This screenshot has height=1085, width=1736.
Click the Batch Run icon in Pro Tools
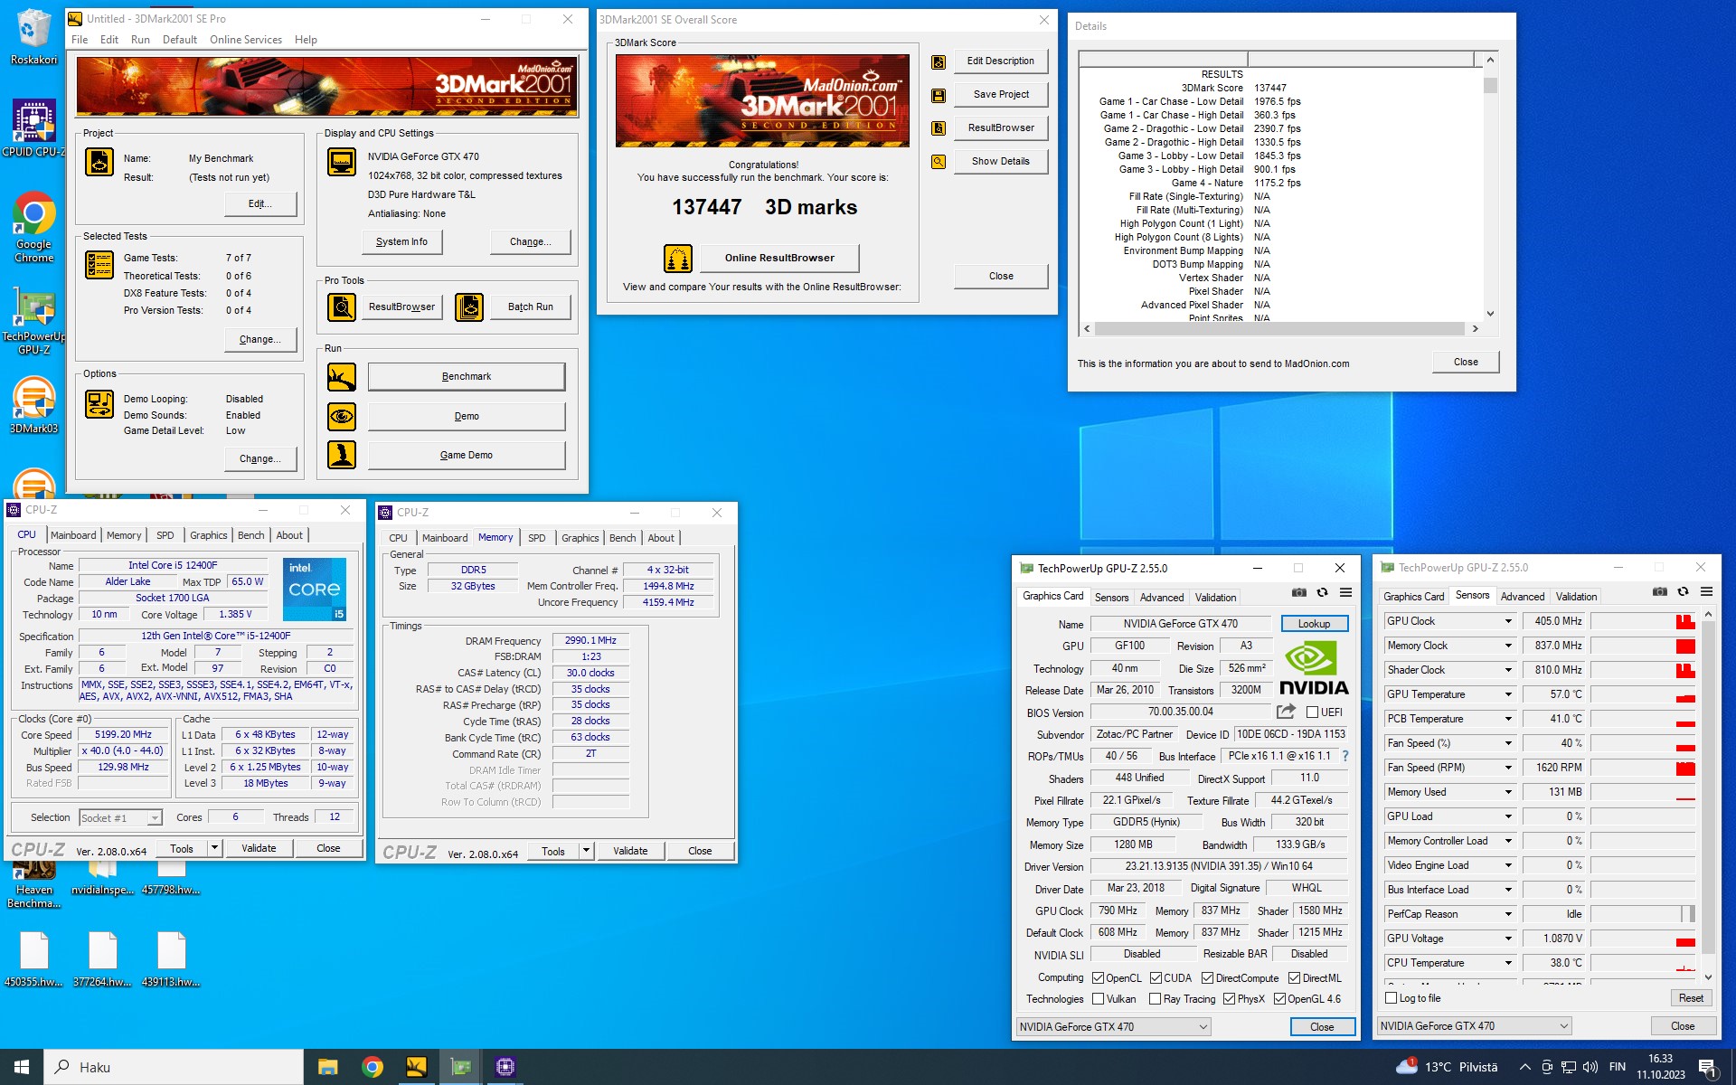pos(469,307)
